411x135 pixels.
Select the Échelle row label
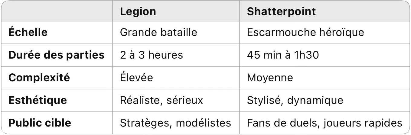[x=28, y=32]
